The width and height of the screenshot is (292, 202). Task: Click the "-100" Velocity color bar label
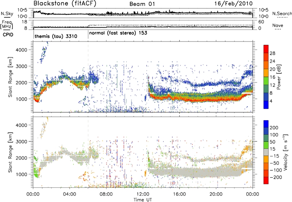pyautogui.click(x=276, y=170)
